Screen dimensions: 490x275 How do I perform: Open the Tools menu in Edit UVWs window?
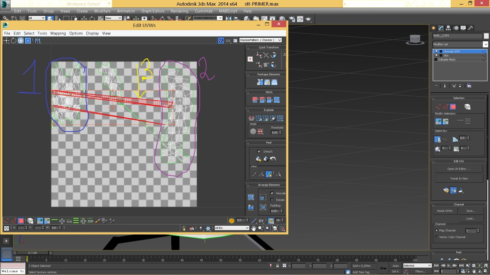pyautogui.click(x=42, y=33)
